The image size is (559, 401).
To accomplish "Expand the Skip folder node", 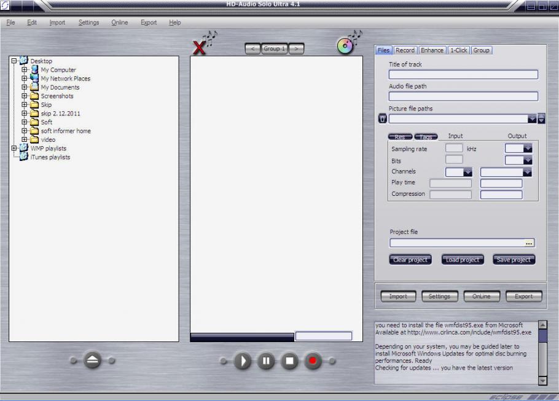I will pos(24,104).
